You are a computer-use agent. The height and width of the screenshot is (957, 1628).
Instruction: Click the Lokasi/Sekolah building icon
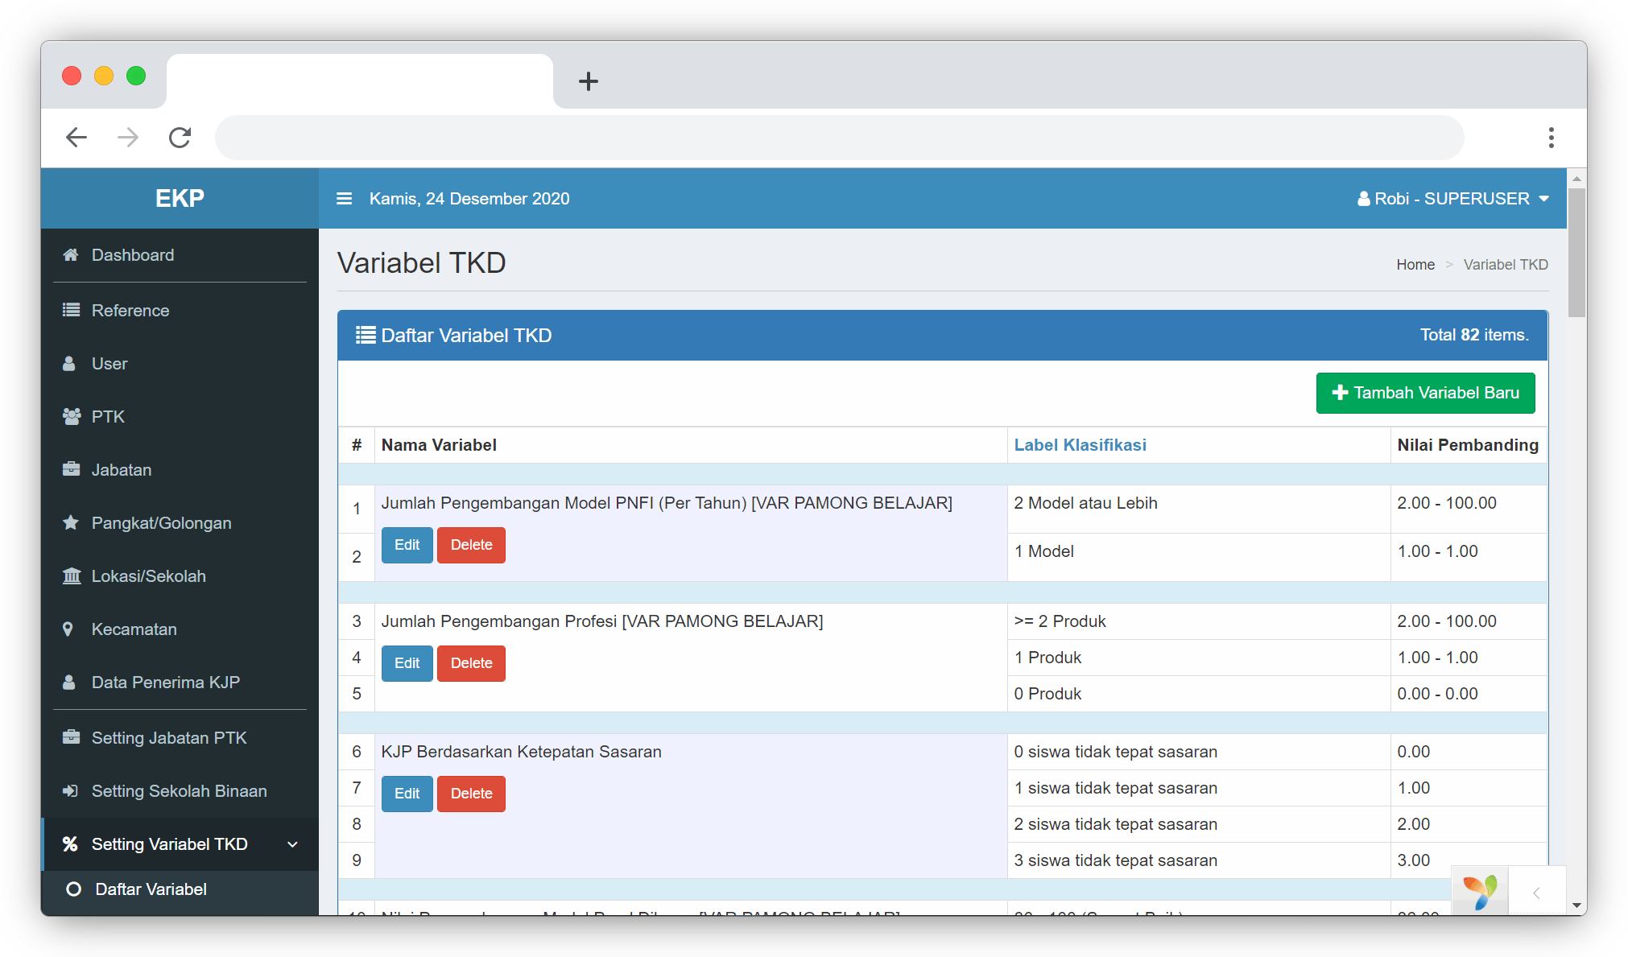click(72, 576)
